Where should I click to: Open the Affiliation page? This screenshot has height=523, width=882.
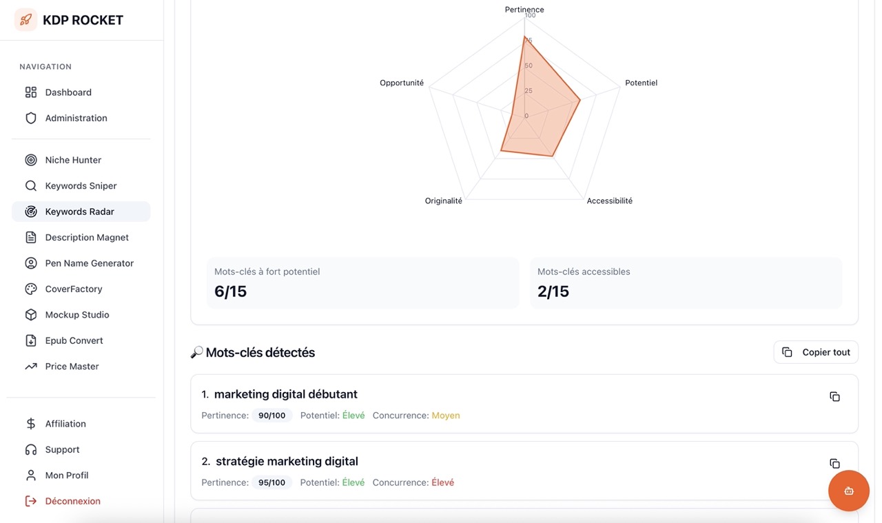pos(65,424)
